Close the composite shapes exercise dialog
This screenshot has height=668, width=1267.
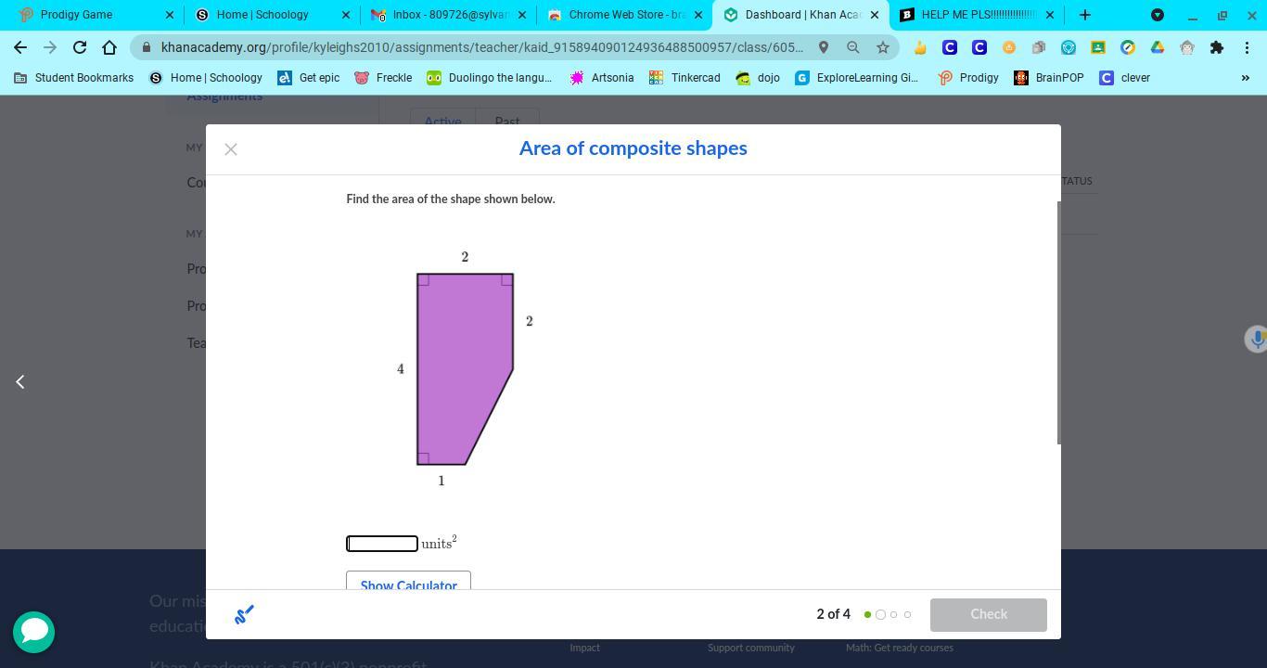(x=231, y=149)
